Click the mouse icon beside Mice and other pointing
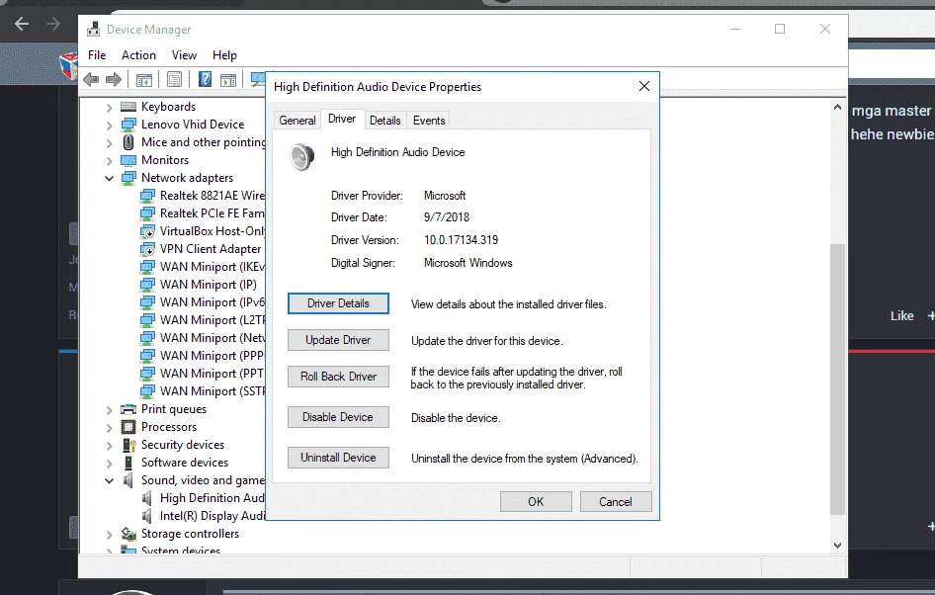This screenshot has width=935, height=595. pyautogui.click(x=128, y=142)
